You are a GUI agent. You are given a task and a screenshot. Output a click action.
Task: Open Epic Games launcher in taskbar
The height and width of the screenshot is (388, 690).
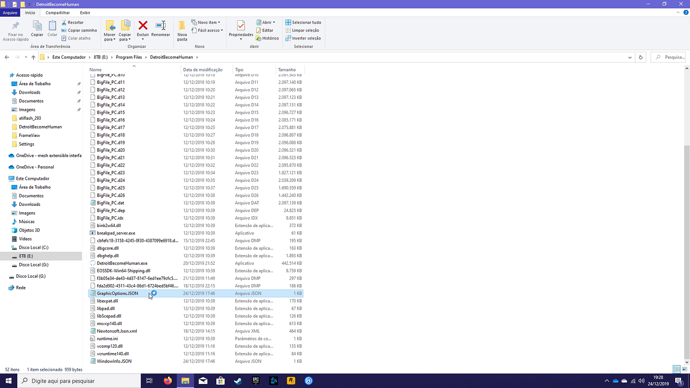(256, 381)
